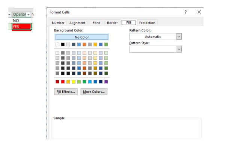The image size is (238, 151).
Task: Expand the Pattern Color dropdown
Action: click(x=179, y=37)
